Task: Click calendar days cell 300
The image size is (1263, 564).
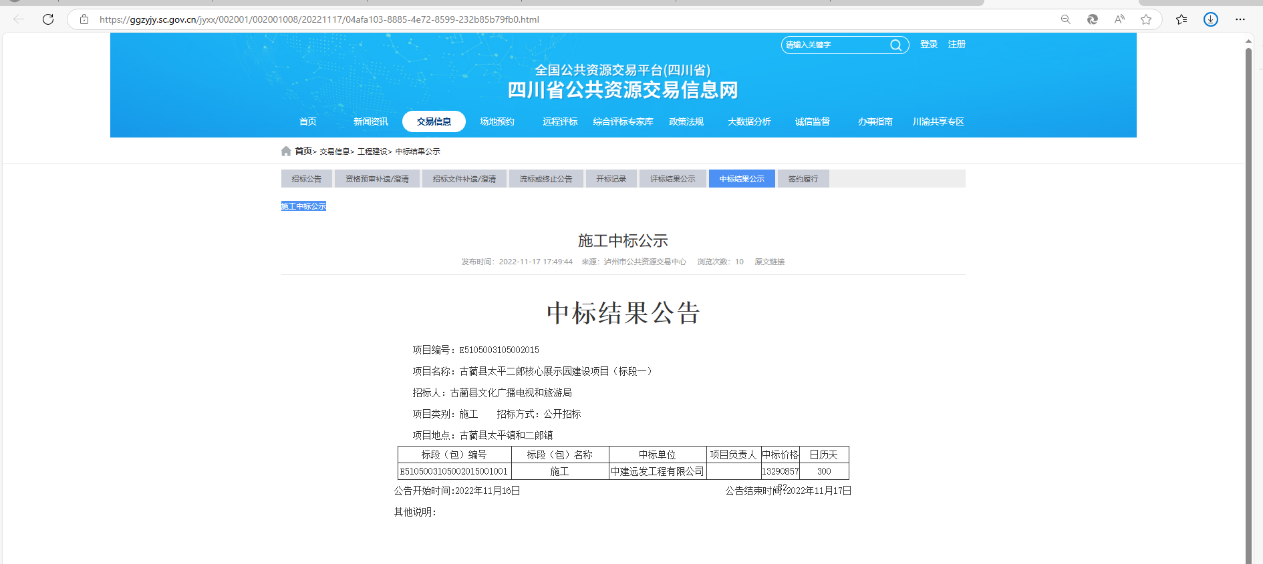Action: [824, 471]
